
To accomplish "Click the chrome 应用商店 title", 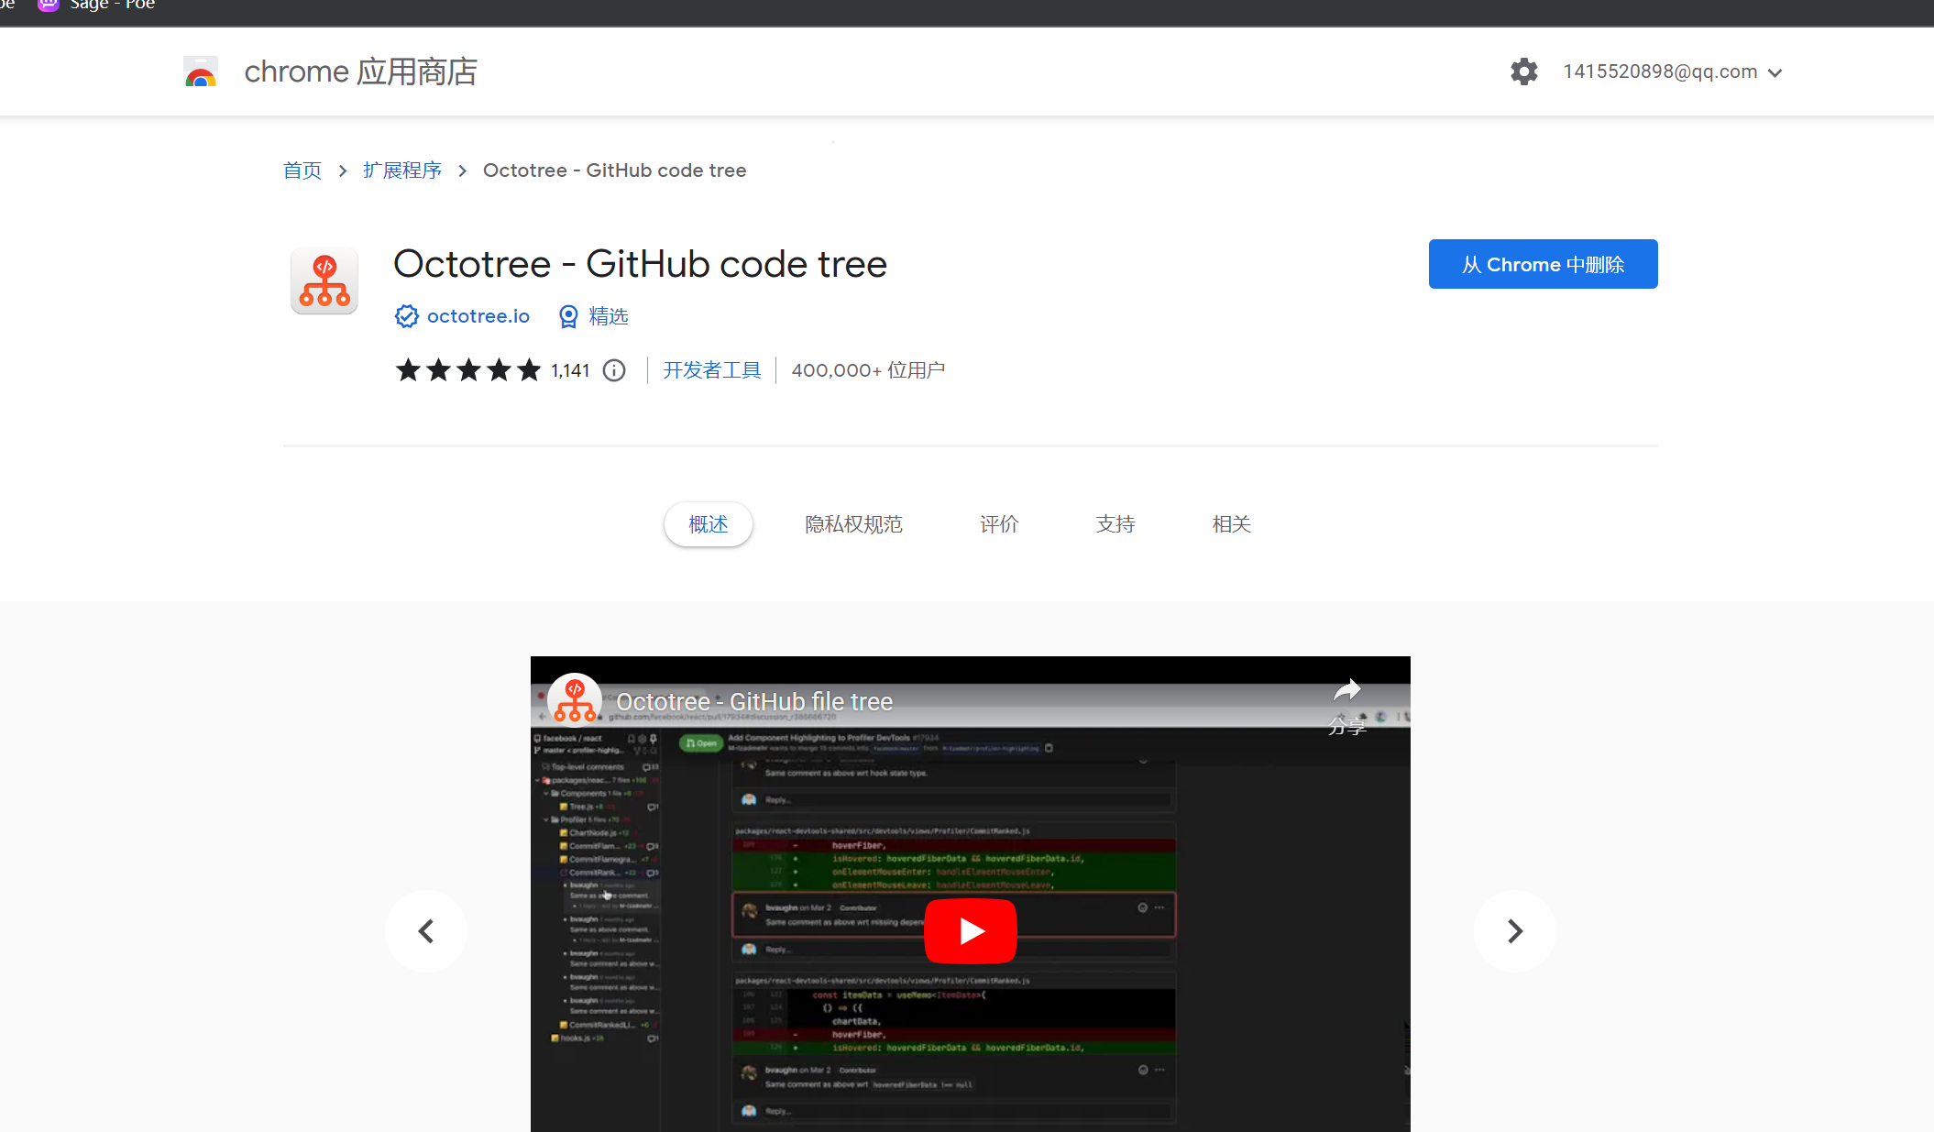I will point(361,71).
